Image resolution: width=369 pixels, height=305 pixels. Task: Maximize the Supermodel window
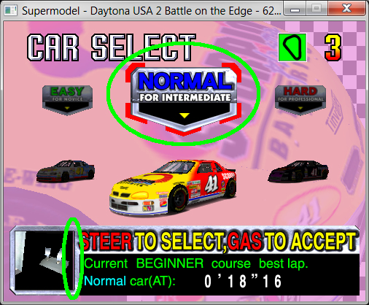point(316,9)
